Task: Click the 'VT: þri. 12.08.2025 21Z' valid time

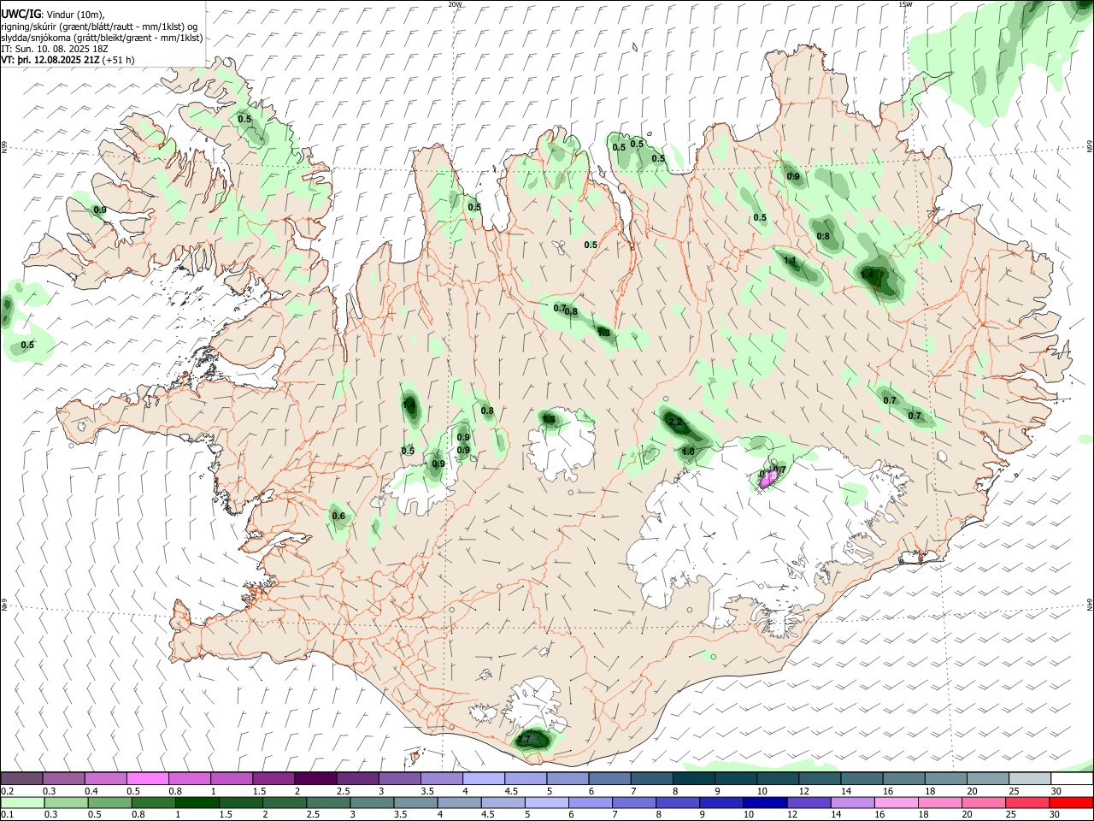Action: point(50,60)
